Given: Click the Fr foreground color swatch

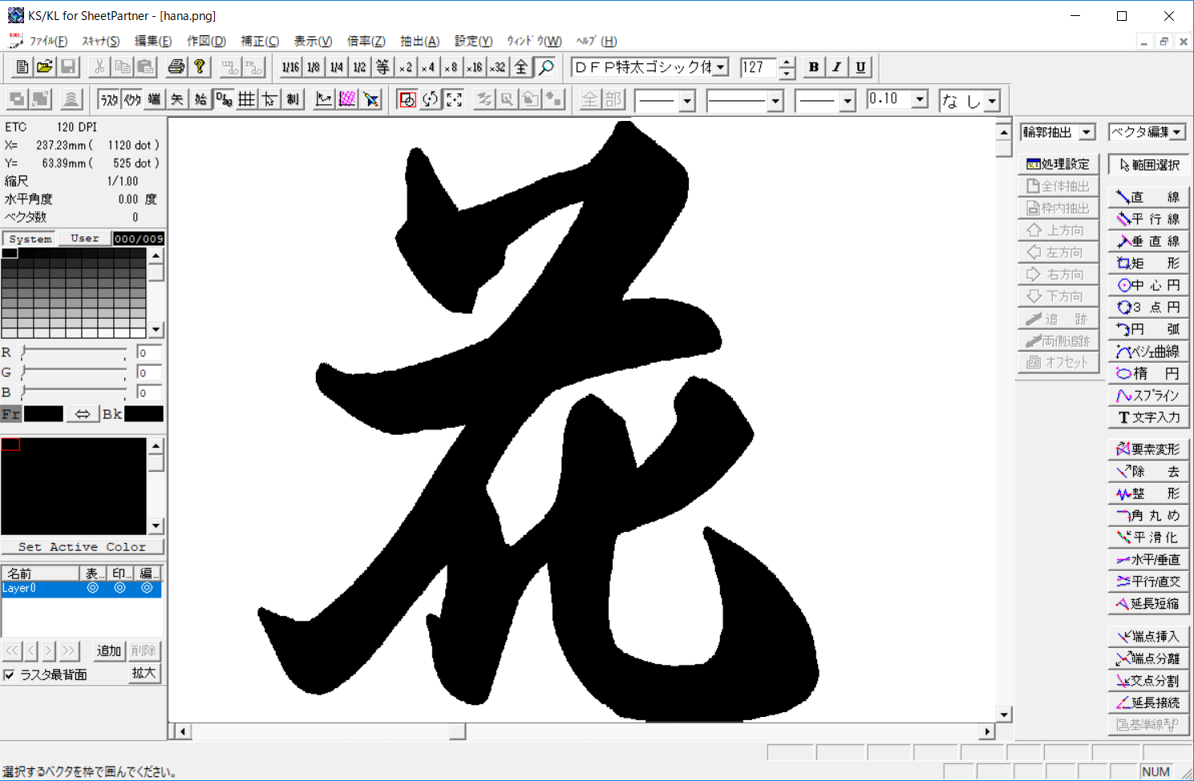Looking at the screenshot, I should pos(43,414).
